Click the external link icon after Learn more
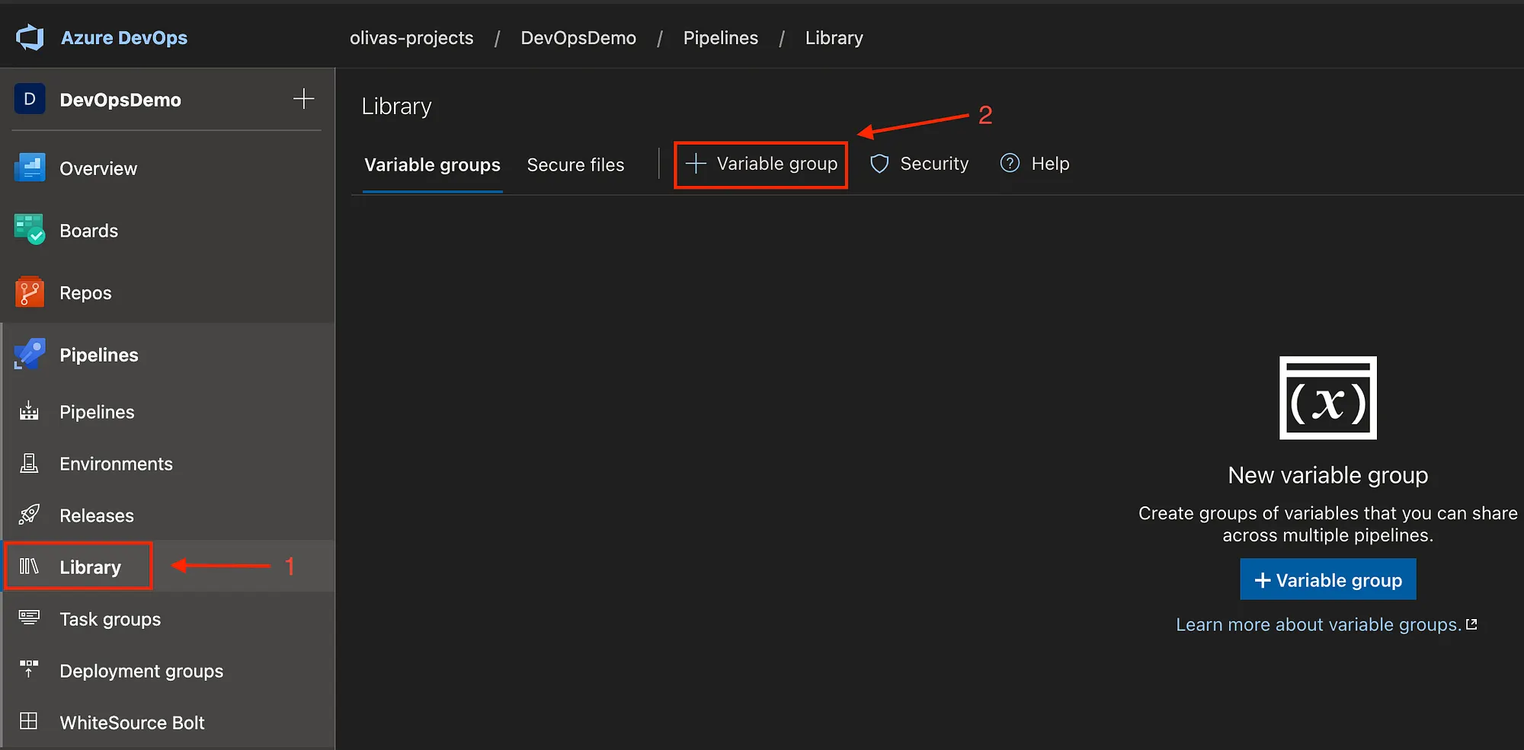 click(x=1471, y=624)
